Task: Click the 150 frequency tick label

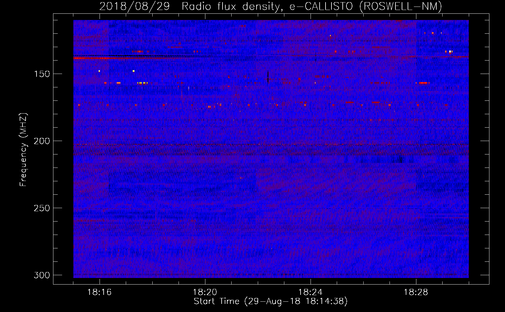Action: click(42, 74)
